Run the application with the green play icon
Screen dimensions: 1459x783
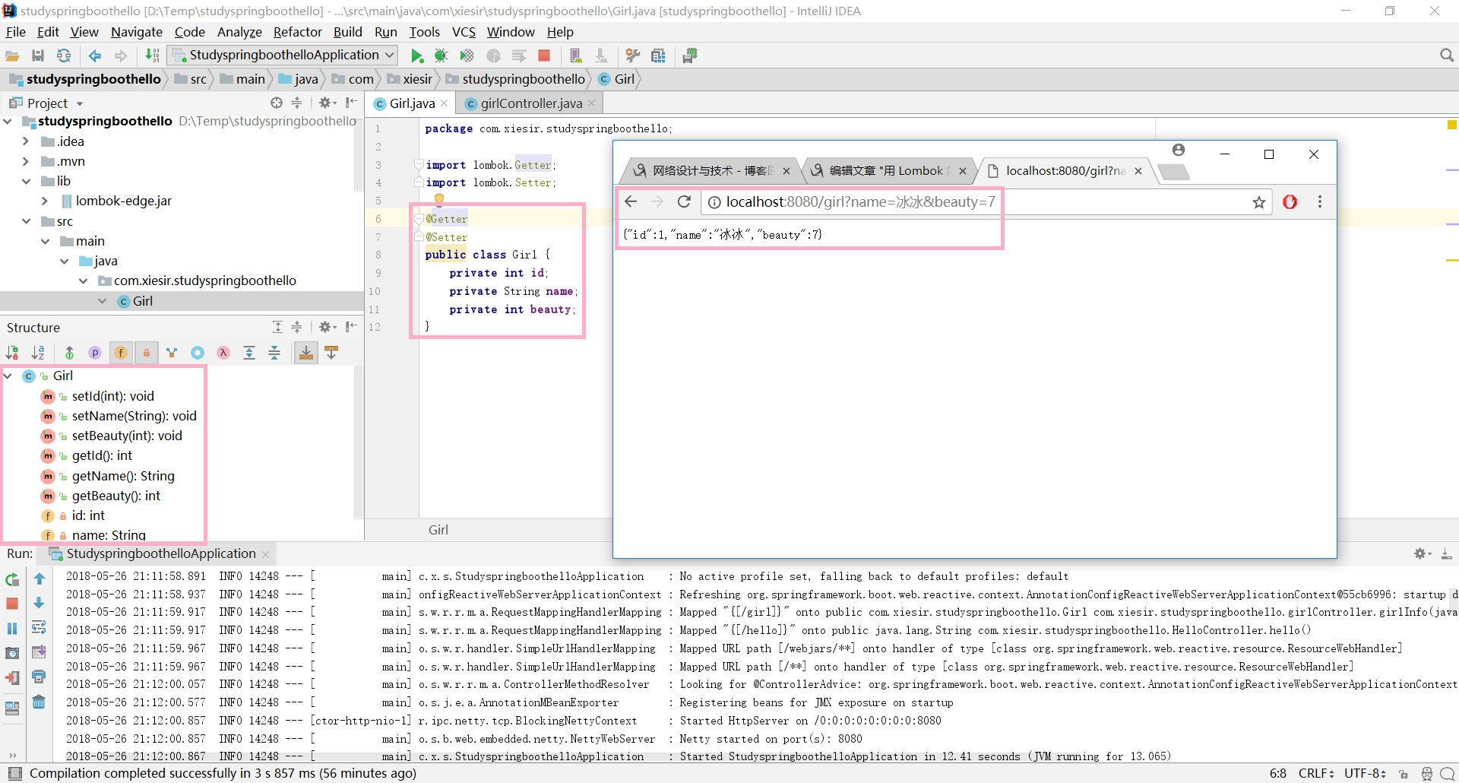[x=416, y=55]
